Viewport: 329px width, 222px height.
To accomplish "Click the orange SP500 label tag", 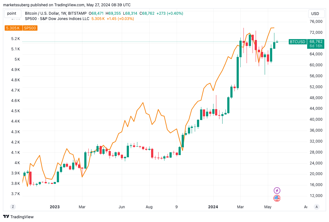I will click(x=30, y=28).
